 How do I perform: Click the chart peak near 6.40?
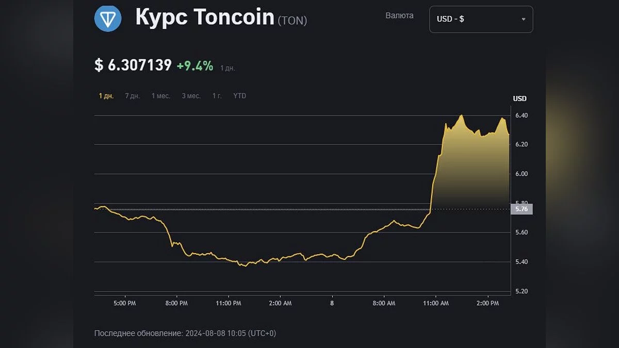coord(461,115)
